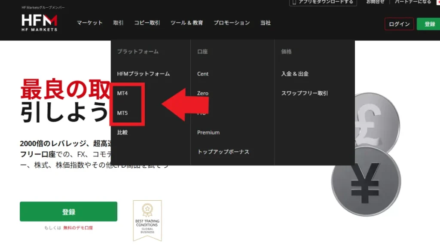Select Cent account type
Screen dimensions: 440x245
(203, 74)
